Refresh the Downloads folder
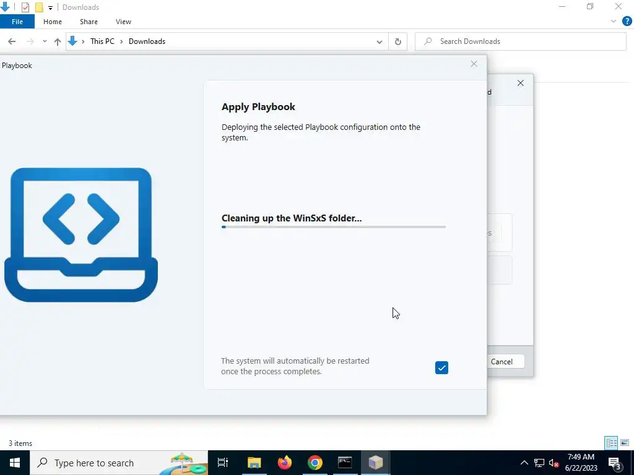 (x=398, y=41)
